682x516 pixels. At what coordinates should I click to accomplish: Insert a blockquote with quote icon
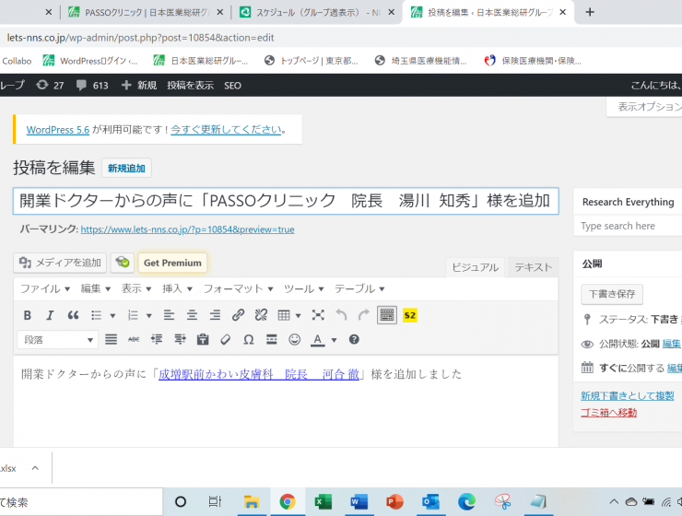pos(73,315)
